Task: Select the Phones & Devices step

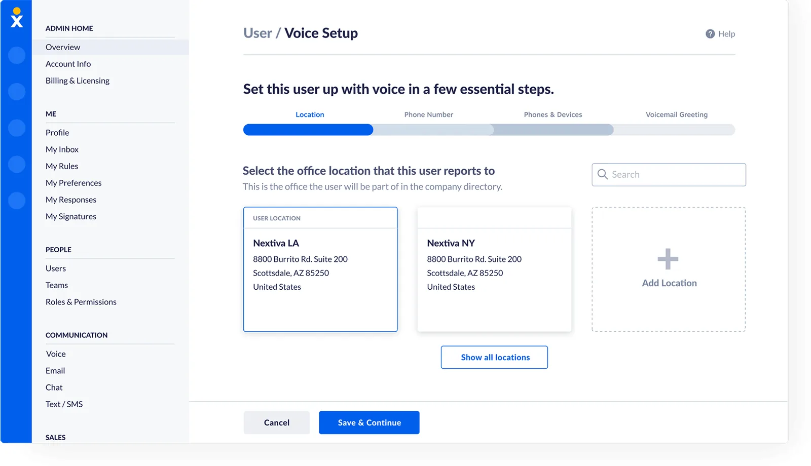Action: pyautogui.click(x=553, y=114)
